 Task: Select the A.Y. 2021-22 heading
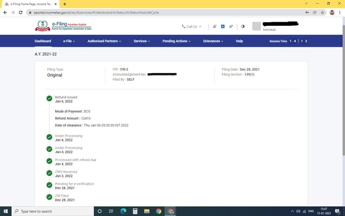[45, 54]
